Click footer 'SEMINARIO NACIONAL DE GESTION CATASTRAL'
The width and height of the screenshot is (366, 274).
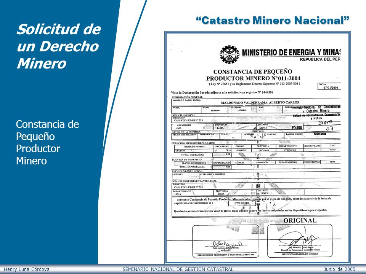click(x=178, y=269)
